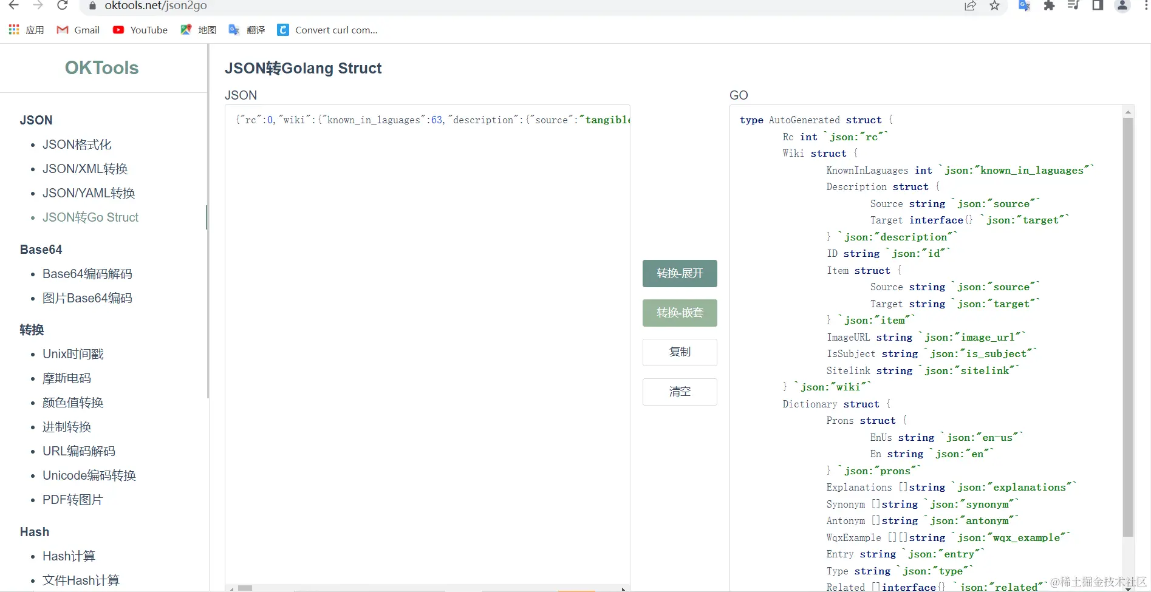Open the YouTube bookmark
The height and width of the screenshot is (592, 1151).
(140, 30)
